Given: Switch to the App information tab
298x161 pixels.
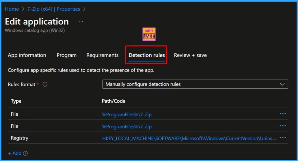Looking at the screenshot, I should tap(27, 55).
